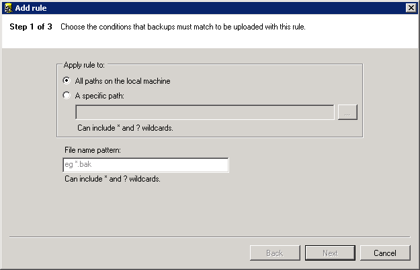
Task: Click the 'A specific path:' label text
Action: (x=99, y=95)
